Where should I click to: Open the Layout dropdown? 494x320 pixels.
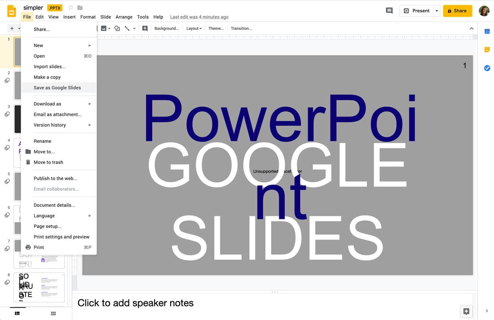193,28
